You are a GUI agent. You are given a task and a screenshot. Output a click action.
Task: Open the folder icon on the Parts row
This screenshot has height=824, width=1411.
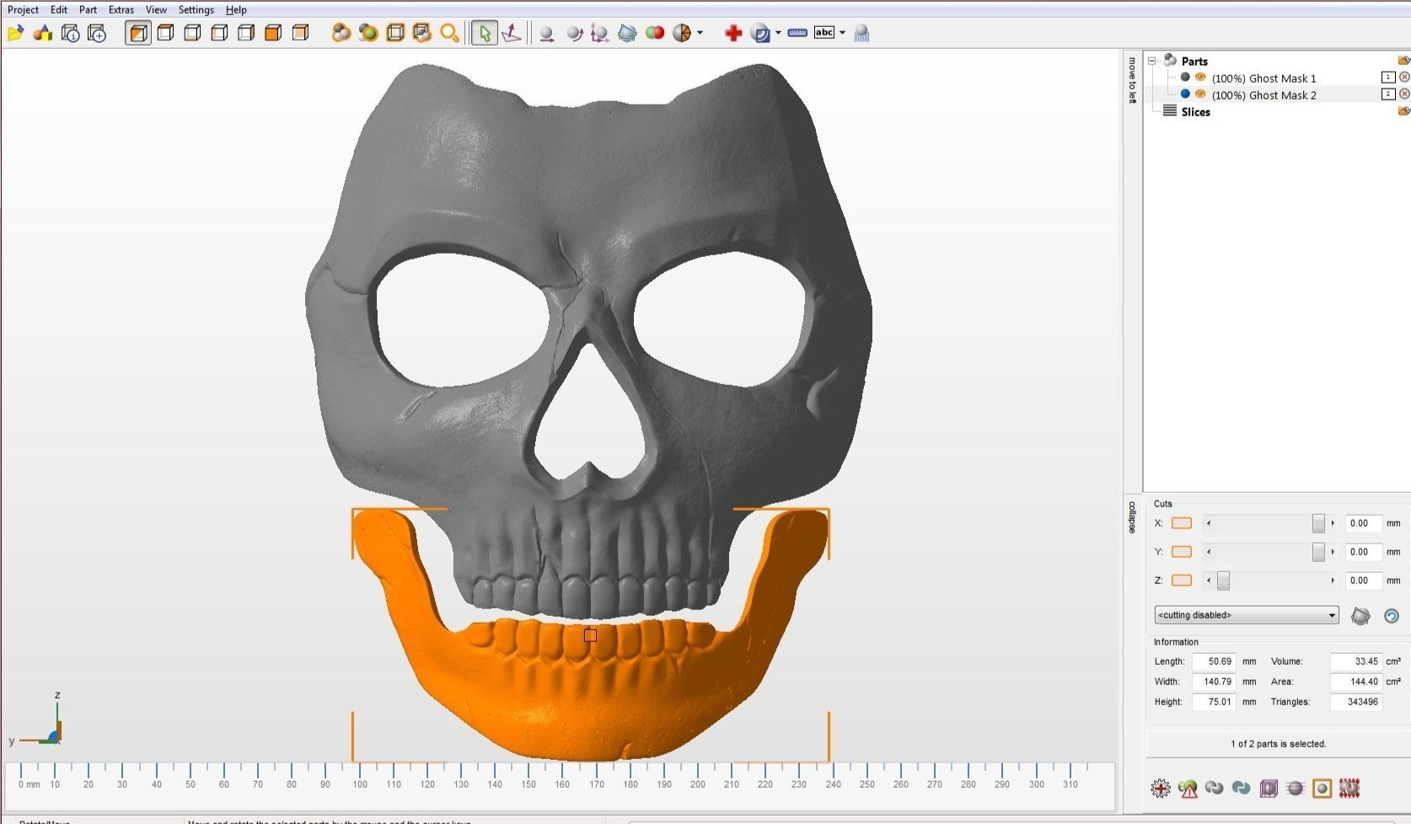[x=1403, y=61]
